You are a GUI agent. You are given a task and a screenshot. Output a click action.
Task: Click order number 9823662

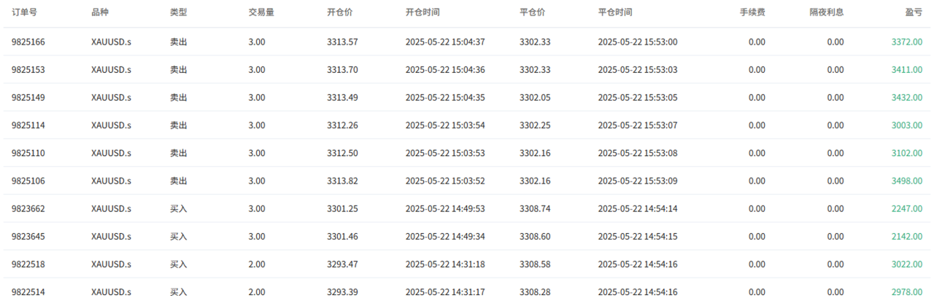coord(28,208)
